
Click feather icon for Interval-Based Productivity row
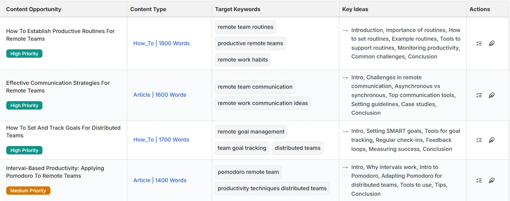coord(492,180)
